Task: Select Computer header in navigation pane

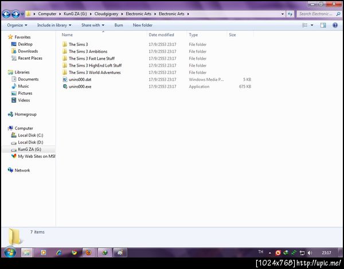Action: coord(24,128)
